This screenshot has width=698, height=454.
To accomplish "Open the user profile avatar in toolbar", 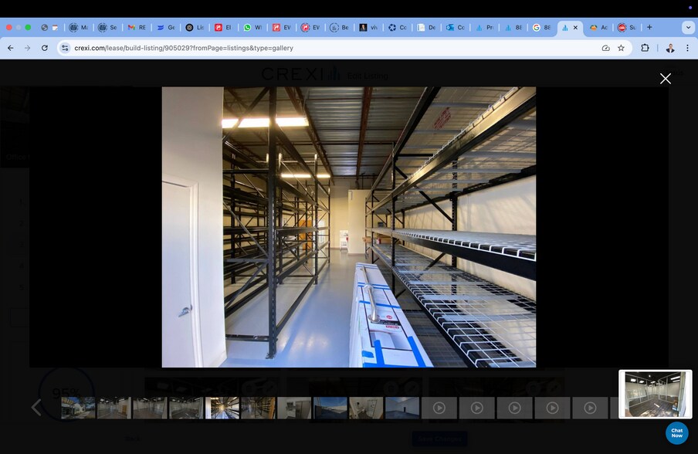I will click(669, 48).
